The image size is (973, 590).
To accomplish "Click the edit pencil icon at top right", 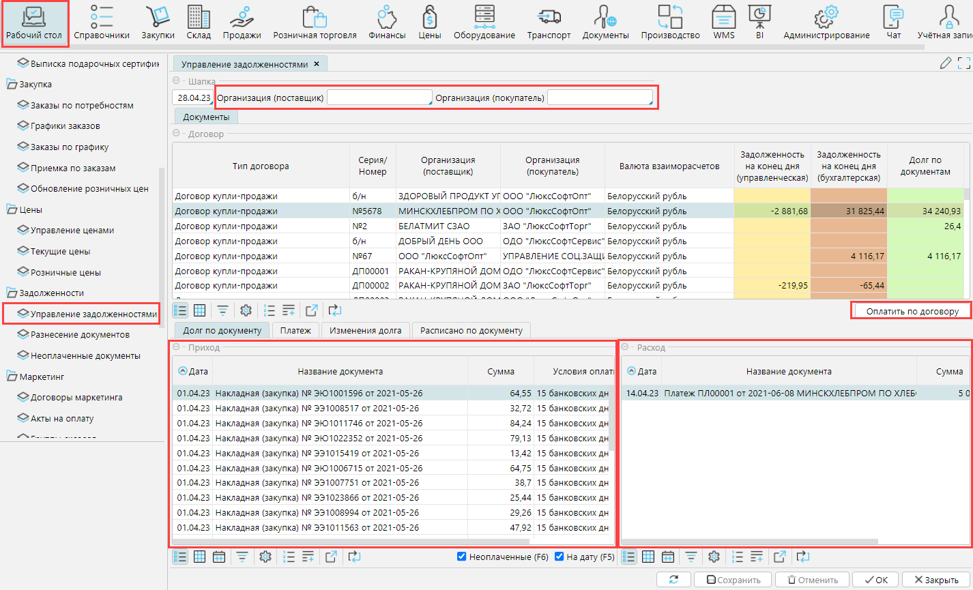I will [945, 63].
